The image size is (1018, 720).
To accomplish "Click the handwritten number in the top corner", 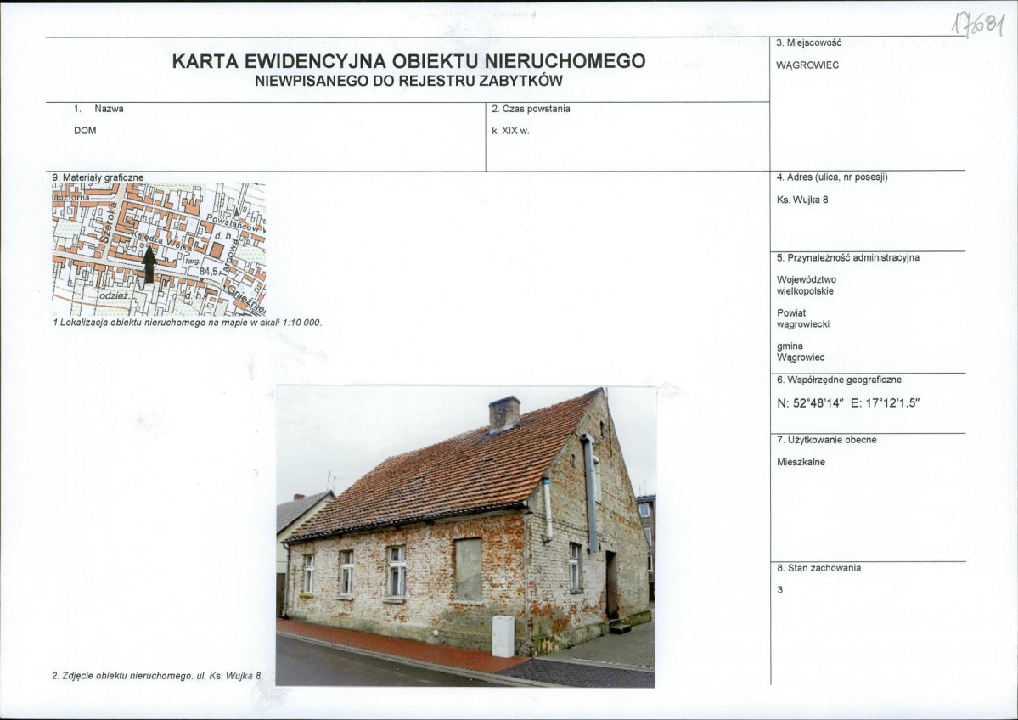I will 978,24.
